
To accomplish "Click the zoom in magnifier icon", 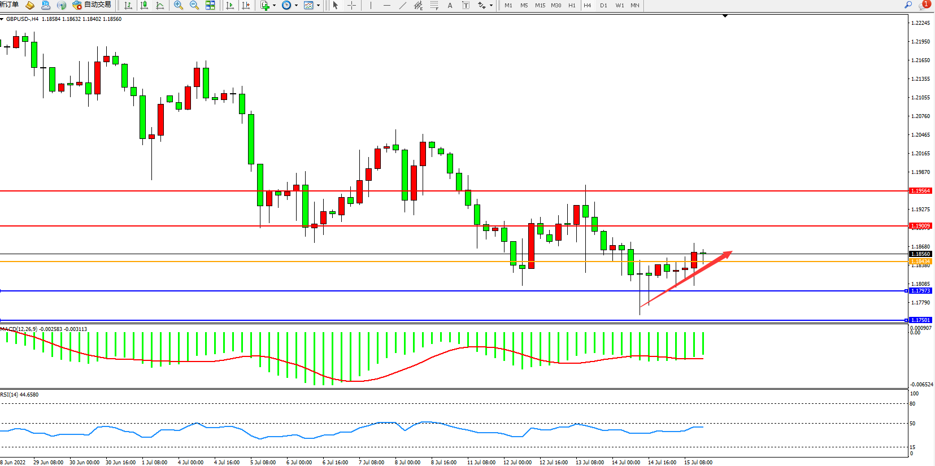I will click(179, 5).
